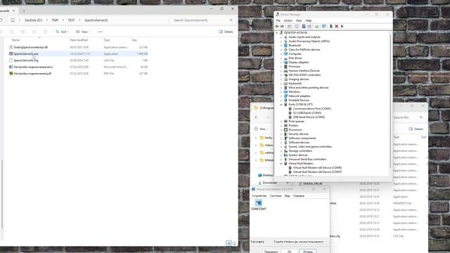Open the more options ellipsis in Explorer toolbar
This screenshot has width=450, height=253.
click(x=100, y=32)
